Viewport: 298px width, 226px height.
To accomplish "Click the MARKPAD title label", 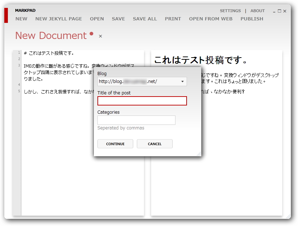I will [24, 10].
